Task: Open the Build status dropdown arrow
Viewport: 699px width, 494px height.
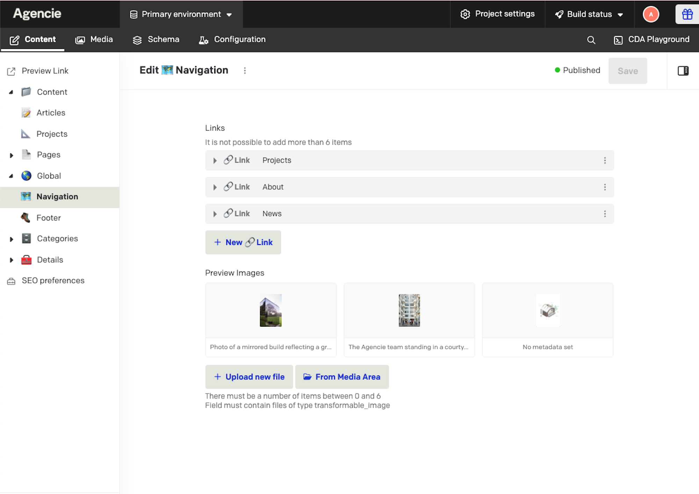Action: click(x=620, y=15)
